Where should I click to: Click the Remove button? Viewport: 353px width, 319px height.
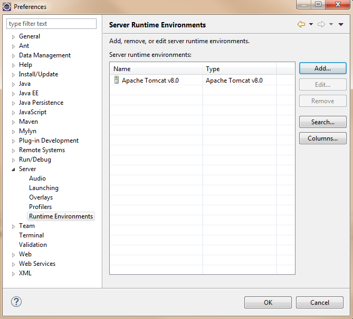pyautogui.click(x=322, y=101)
